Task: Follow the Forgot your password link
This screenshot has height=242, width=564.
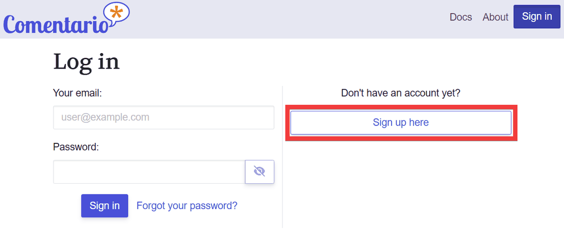Action: 187,205
